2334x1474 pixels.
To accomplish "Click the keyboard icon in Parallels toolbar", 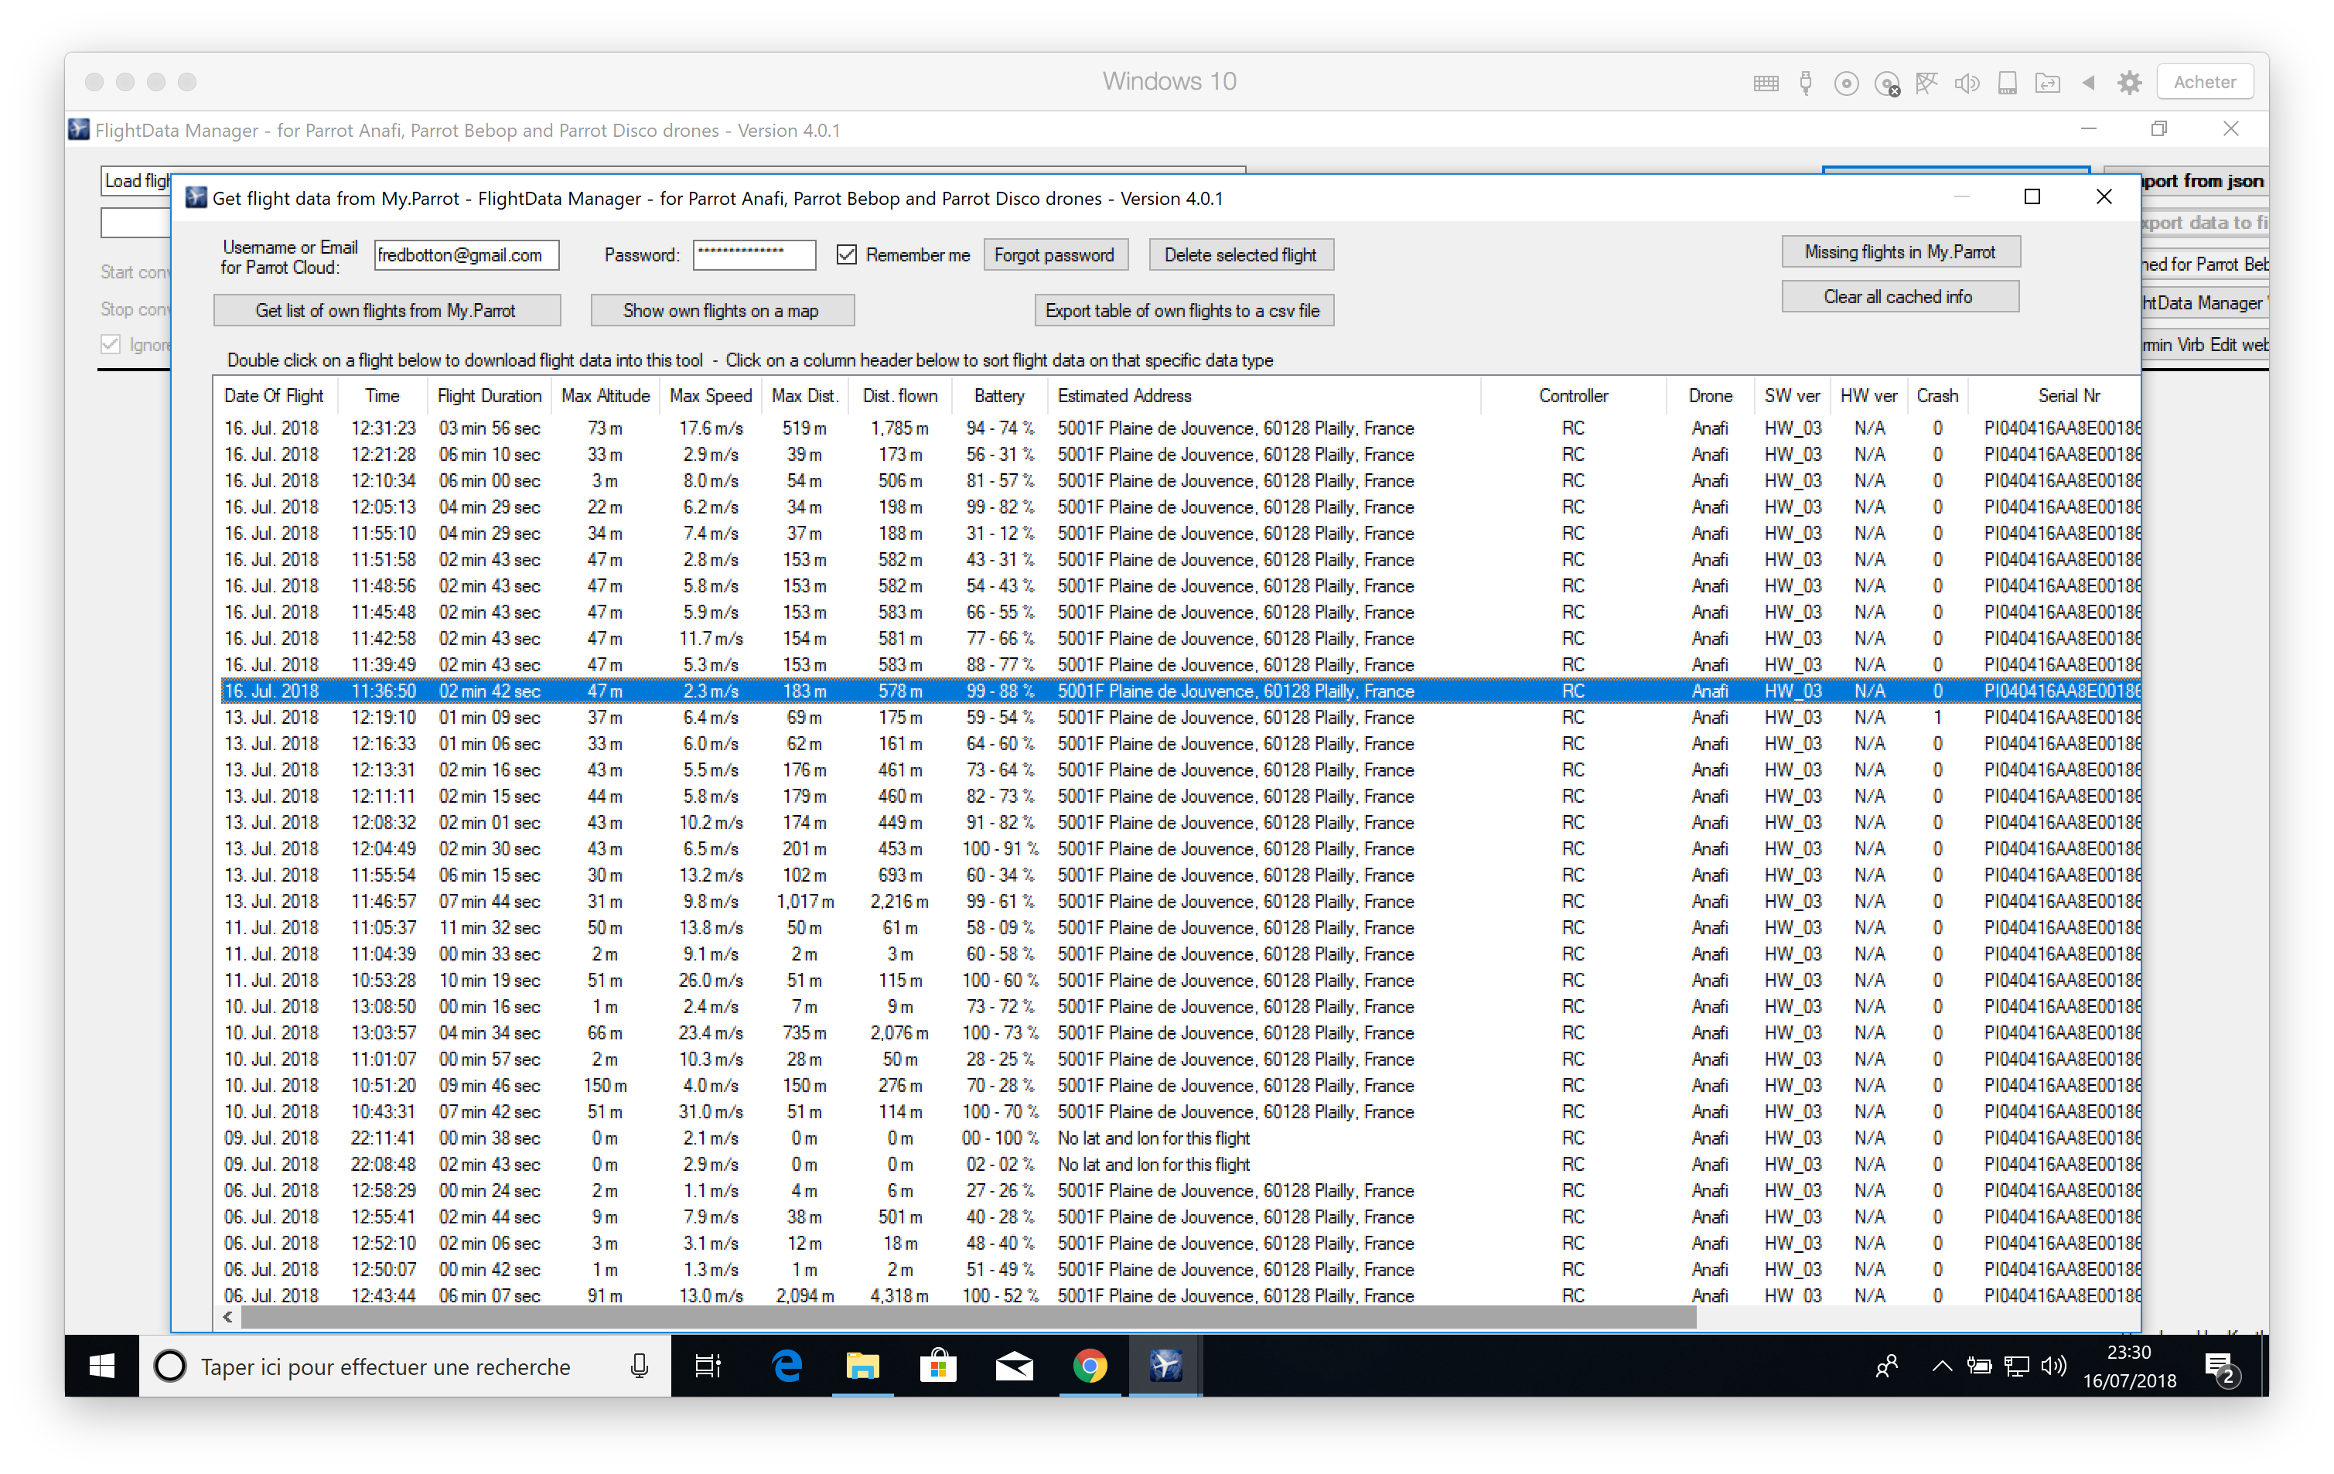I will click(x=1765, y=84).
